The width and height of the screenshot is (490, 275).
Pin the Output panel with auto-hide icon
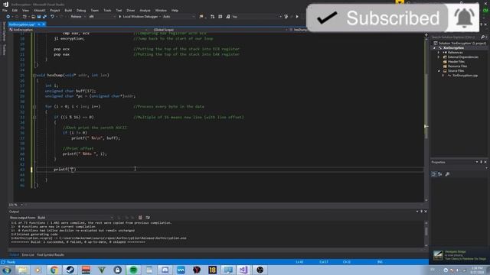[421, 212]
